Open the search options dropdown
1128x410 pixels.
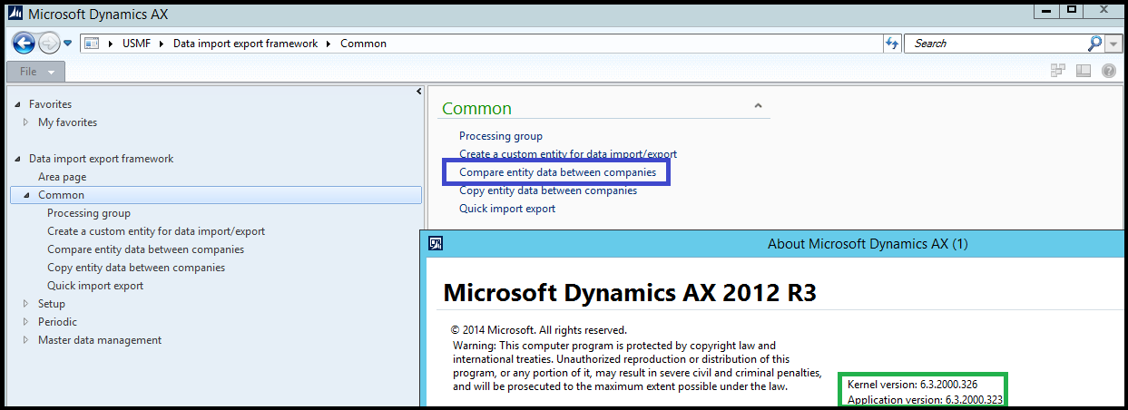pos(1114,44)
